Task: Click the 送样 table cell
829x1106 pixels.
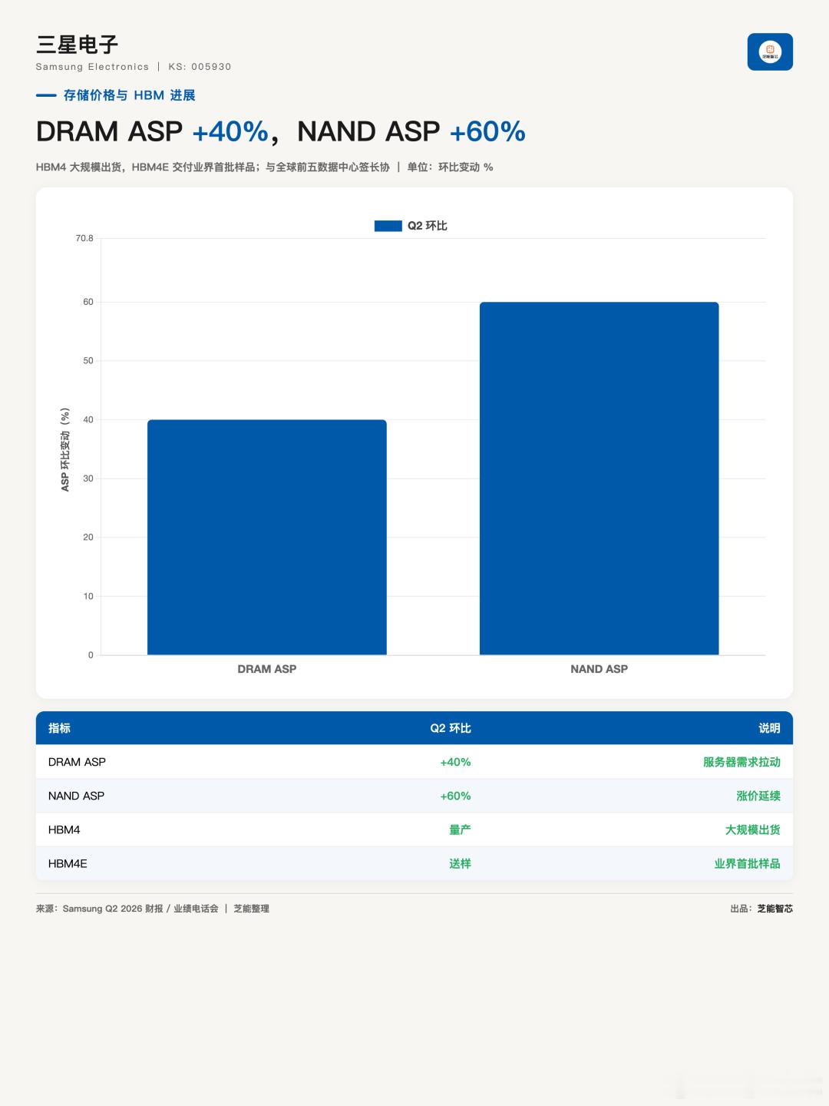Action: pyautogui.click(x=460, y=863)
